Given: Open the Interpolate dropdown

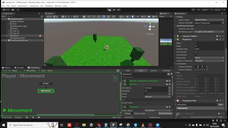Looking at the screenshot, I should 209,58.
